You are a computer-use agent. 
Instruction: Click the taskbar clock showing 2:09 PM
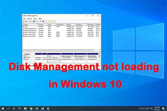click(157, 109)
